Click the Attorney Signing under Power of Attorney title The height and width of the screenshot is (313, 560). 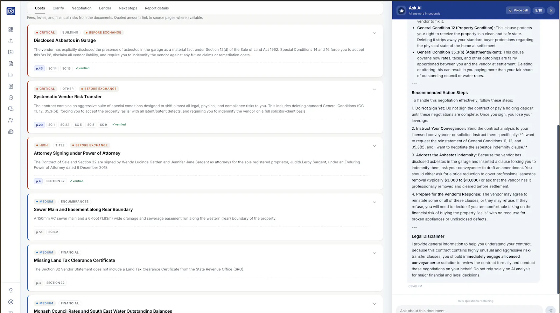pyautogui.click(x=77, y=153)
